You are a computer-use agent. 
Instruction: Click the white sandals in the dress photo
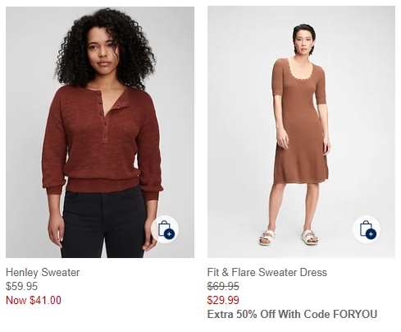(289, 237)
